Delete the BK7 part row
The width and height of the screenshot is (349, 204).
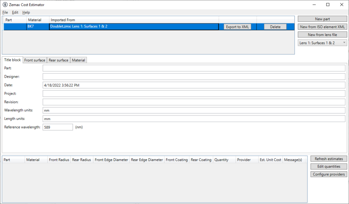tap(275, 27)
